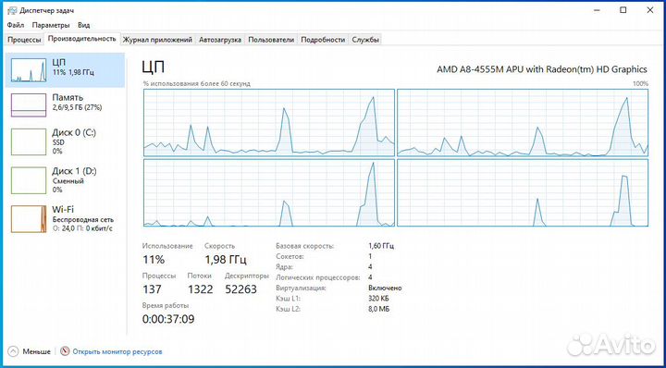The image size is (666, 368).
Task: Close the Task Manager window
Action: coord(650,10)
